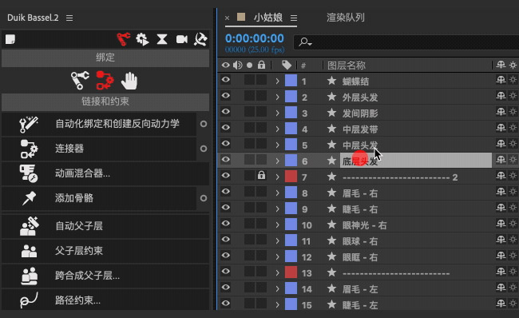
Task: Expand layer 15 睫毛 - 左 properties
Action: click(278, 304)
